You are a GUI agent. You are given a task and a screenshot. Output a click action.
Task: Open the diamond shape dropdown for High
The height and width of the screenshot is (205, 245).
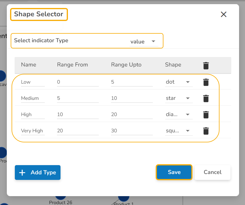pyautogui.click(x=179, y=115)
